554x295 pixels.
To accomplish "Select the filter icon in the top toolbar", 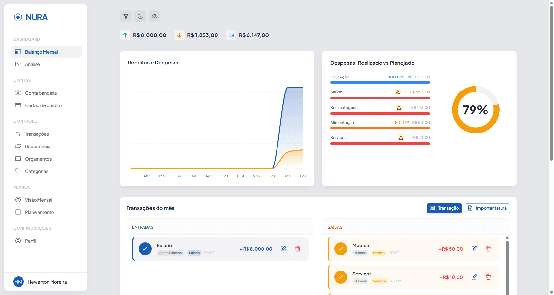I will pyautogui.click(x=126, y=16).
